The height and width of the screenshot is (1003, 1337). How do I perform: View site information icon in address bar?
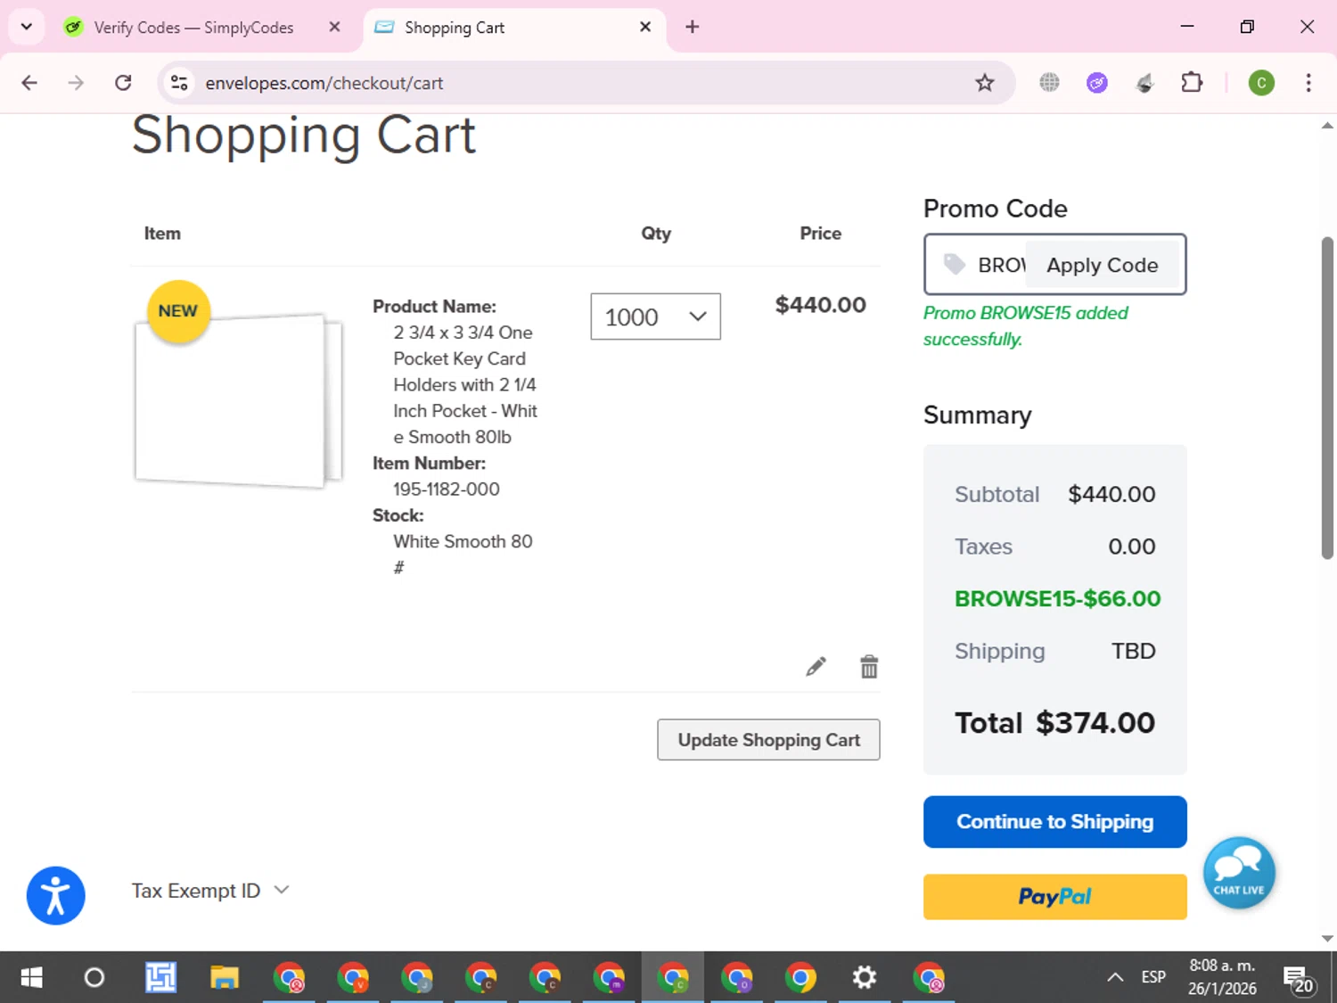(179, 83)
